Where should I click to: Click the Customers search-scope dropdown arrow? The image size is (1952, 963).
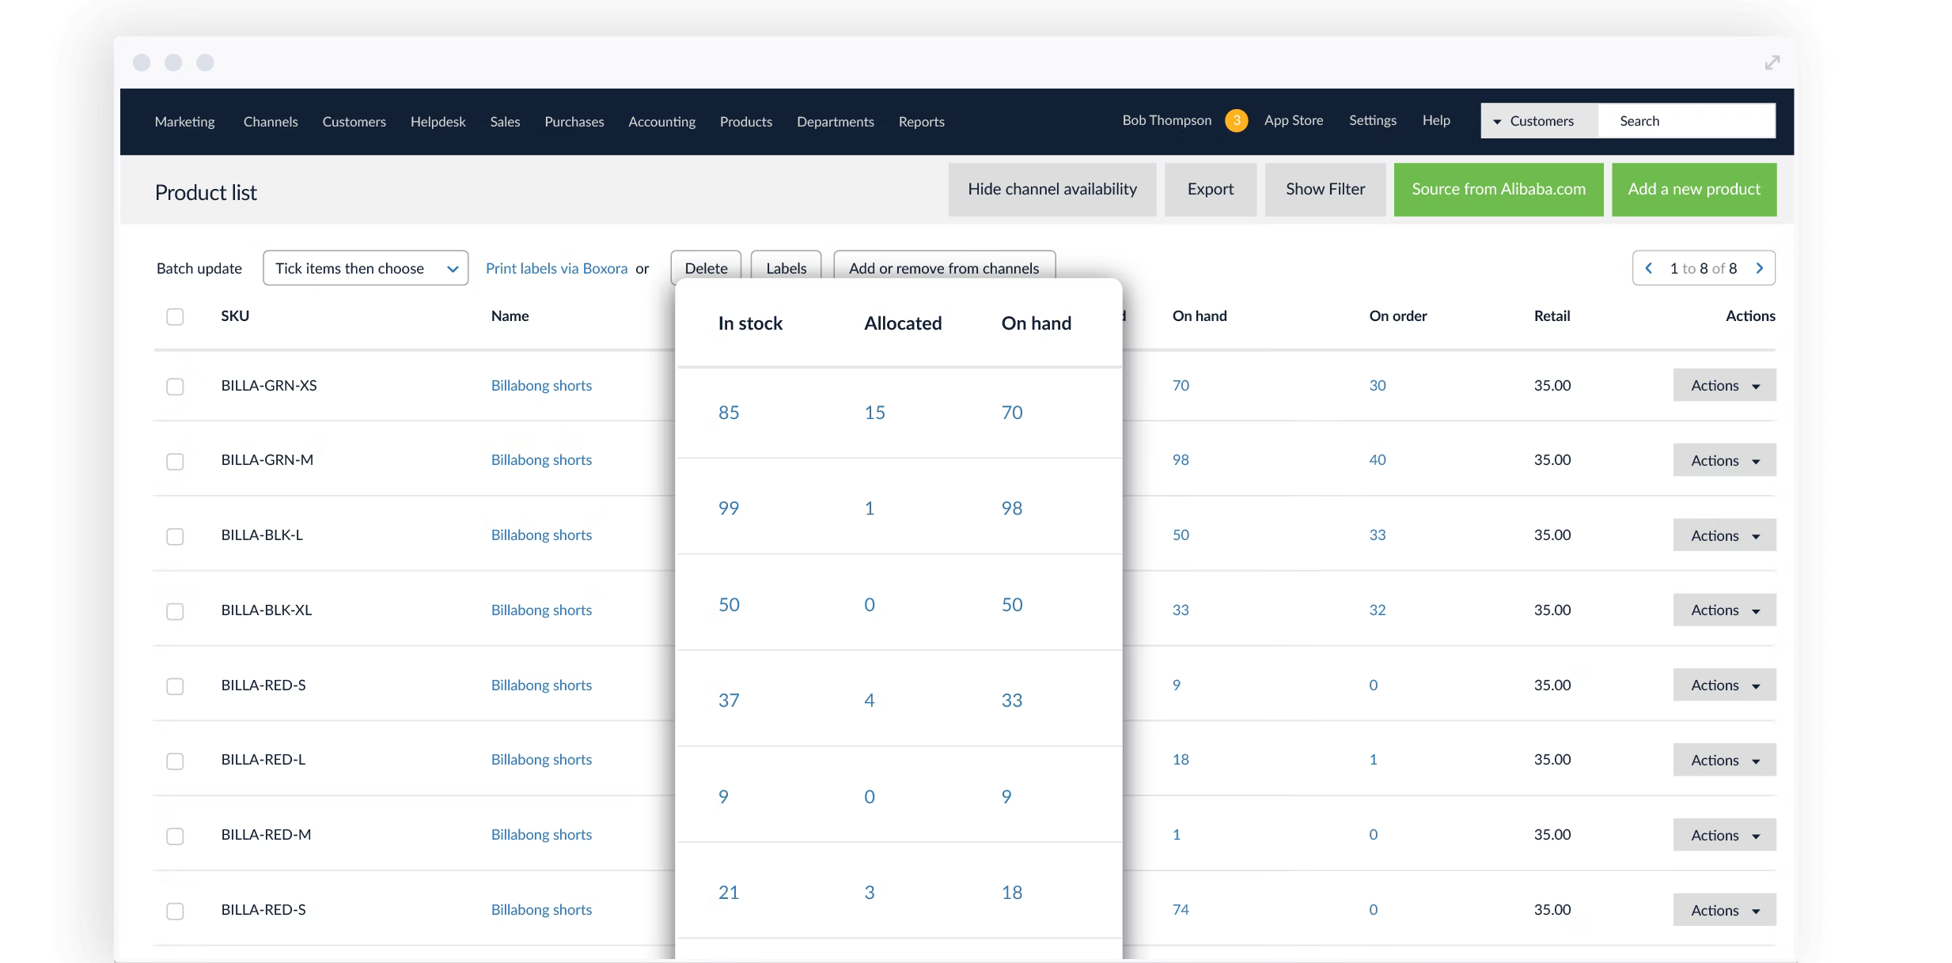click(1497, 122)
